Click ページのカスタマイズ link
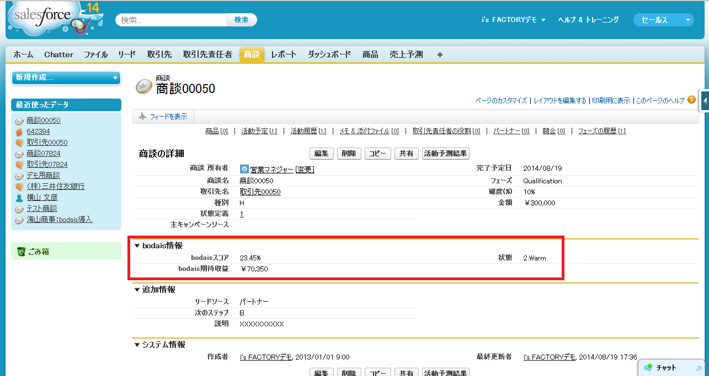Viewport: 709px width, 376px height. [x=501, y=101]
